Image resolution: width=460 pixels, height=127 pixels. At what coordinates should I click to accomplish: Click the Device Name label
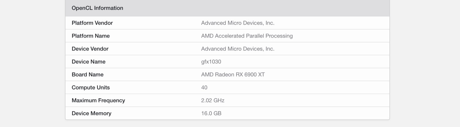click(88, 62)
